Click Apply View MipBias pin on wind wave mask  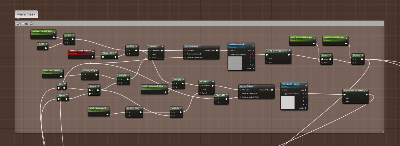pyautogui.click(x=230, y=54)
